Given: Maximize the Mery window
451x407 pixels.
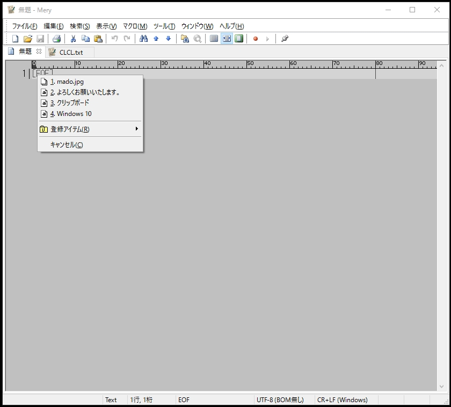Looking at the screenshot, I should [x=412, y=10].
